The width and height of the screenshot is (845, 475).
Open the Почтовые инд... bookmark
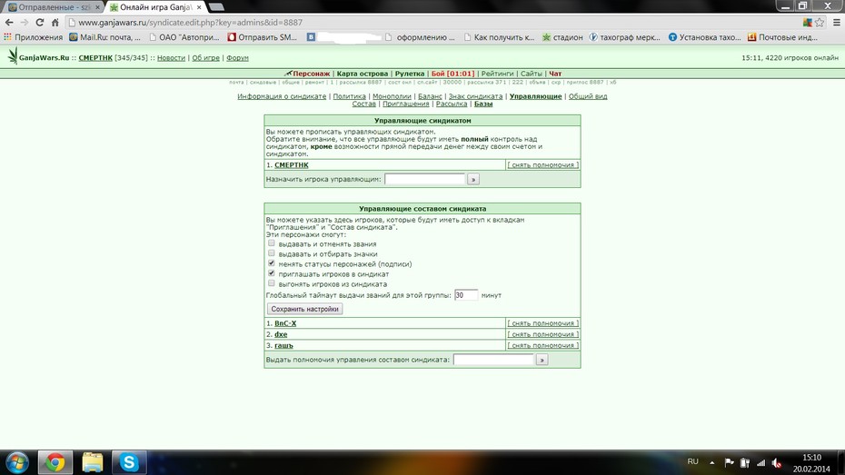pyautogui.click(x=782, y=37)
